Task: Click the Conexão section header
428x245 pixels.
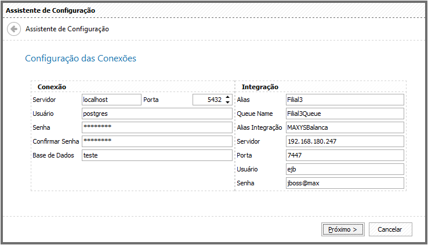Action: click(52, 87)
